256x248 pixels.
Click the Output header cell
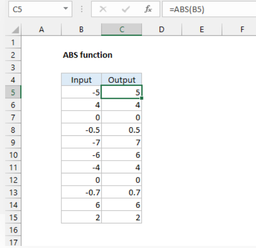[122, 80]
